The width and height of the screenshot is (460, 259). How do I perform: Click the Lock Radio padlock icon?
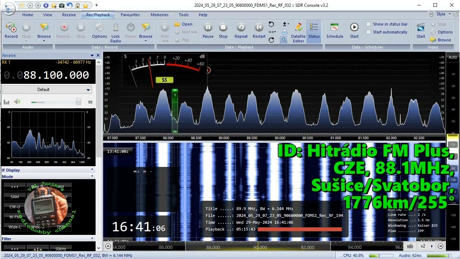coord(115,27)
